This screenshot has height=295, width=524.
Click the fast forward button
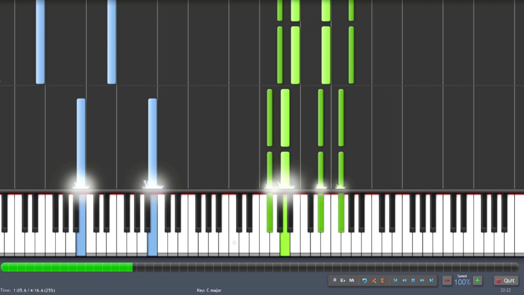tap(422, 281)
